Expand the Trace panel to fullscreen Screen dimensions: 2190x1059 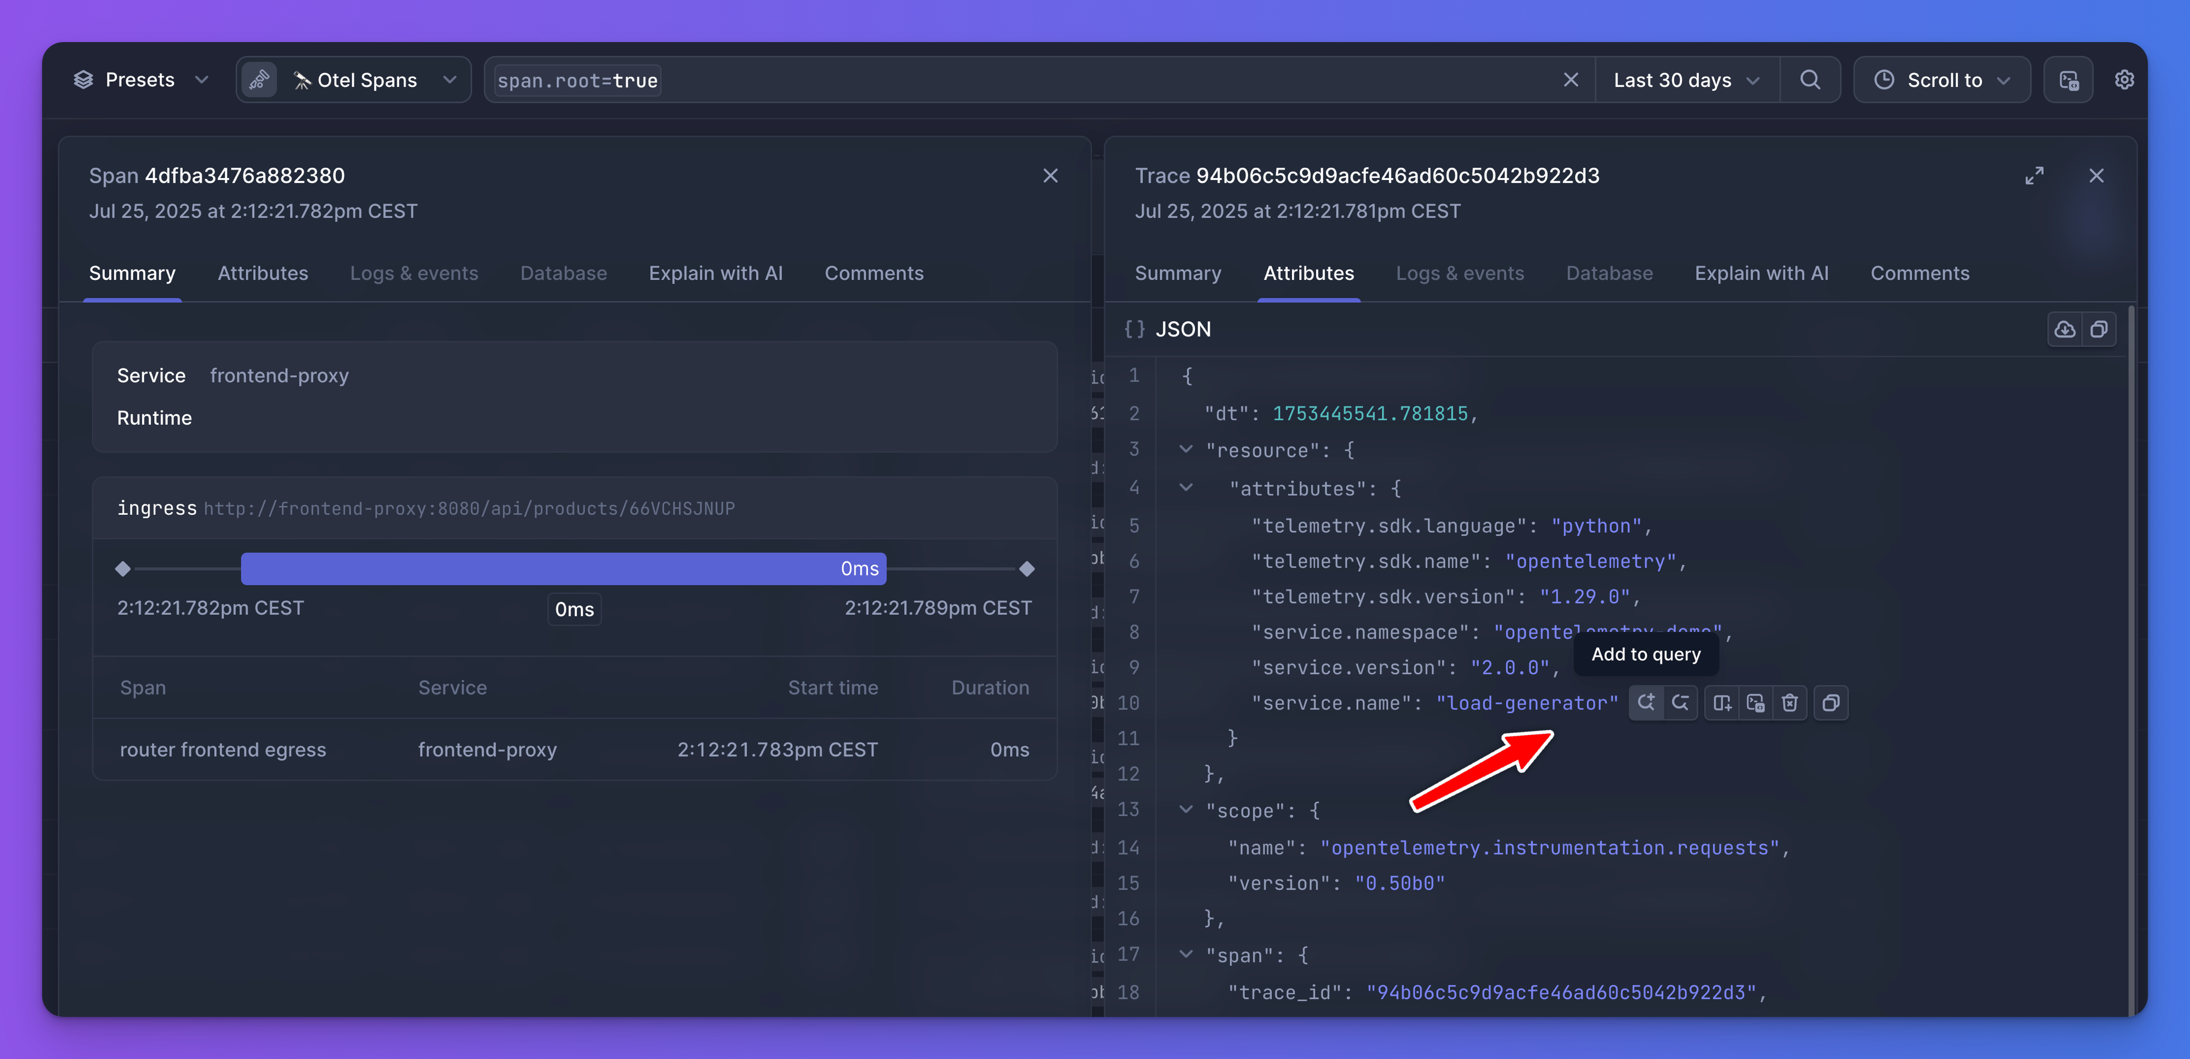[2034, 176]
